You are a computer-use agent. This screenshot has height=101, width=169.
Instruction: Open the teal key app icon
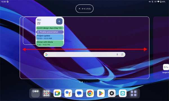tap(123, 93)
